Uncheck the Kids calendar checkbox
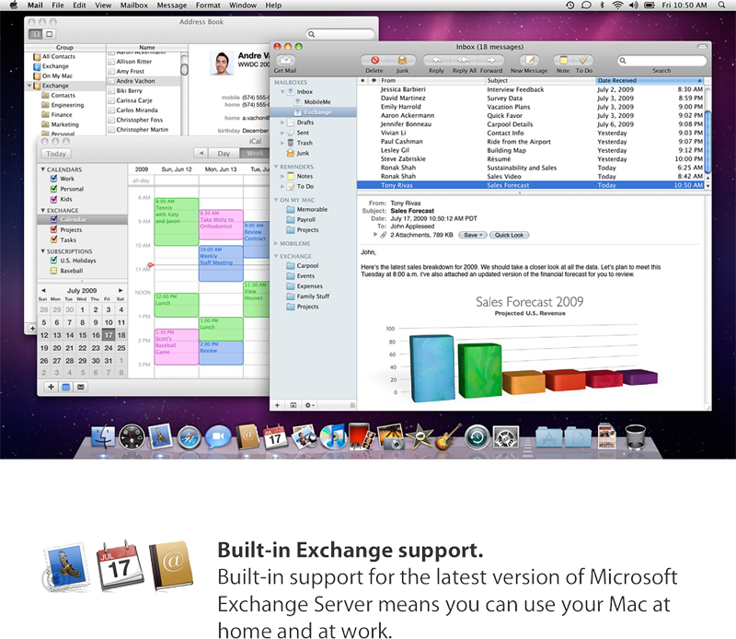The image size is (736, 639). pyautogui.click(x=53, y=199)
